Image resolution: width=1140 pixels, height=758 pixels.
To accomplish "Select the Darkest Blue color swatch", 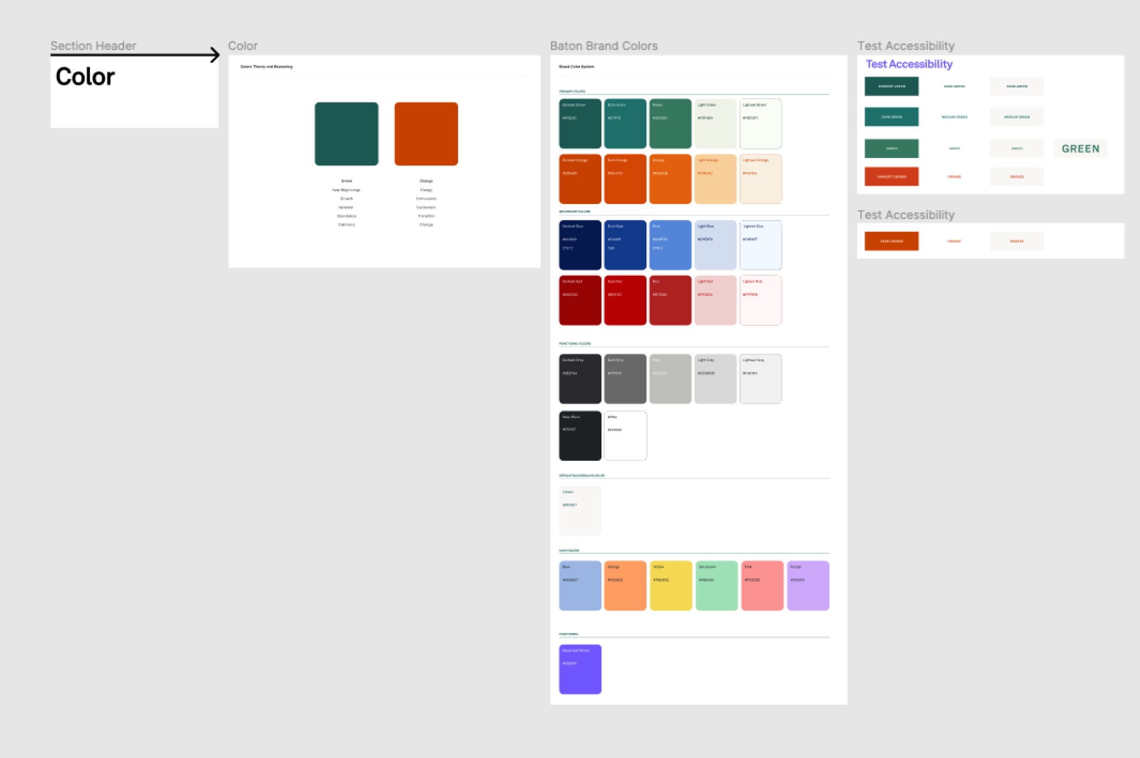I will (580, 244).
